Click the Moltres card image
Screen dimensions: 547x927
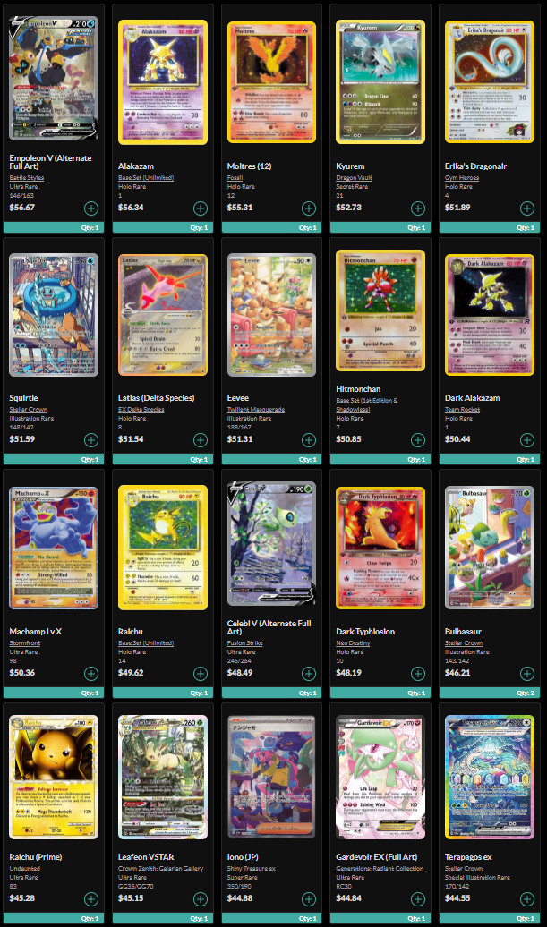[x=271, y=82]
